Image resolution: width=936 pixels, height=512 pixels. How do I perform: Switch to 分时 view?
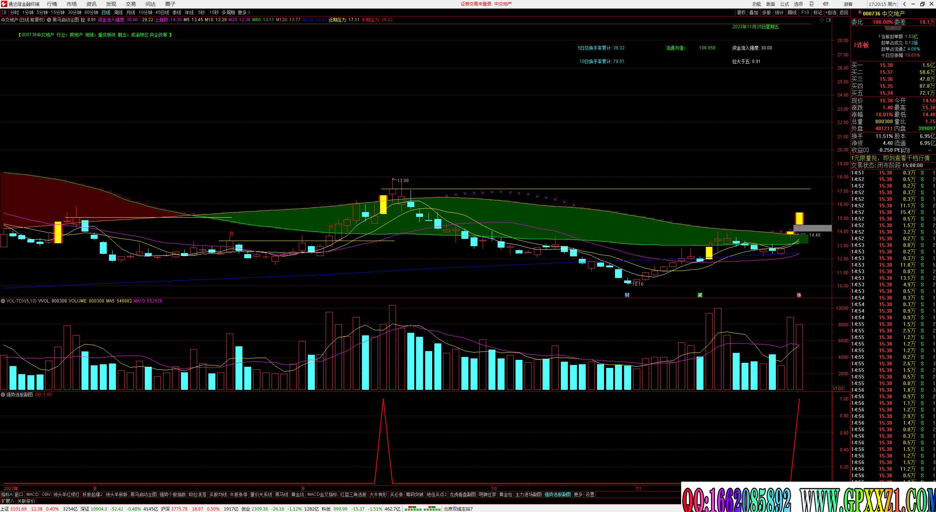tap(14, 12)
